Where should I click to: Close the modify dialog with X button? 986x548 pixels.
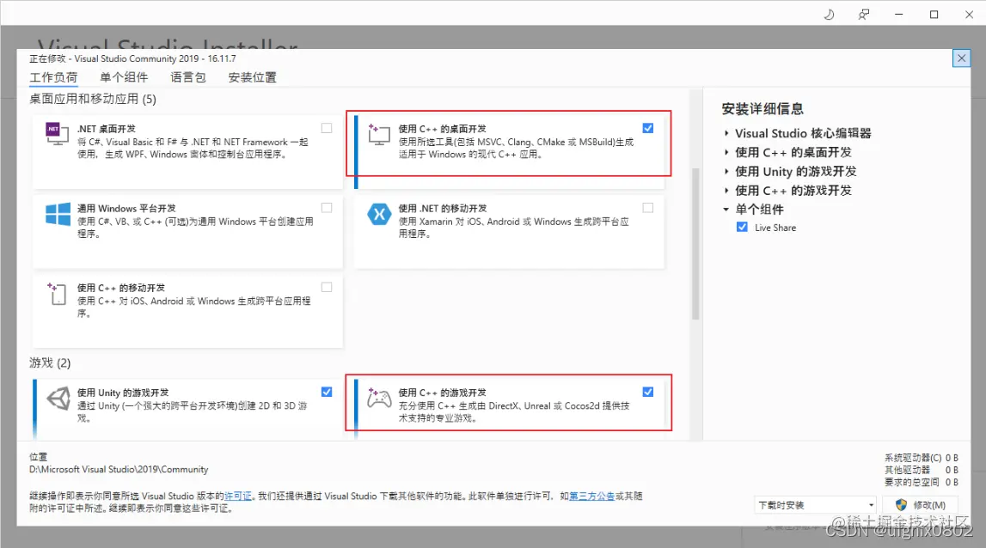(x=961, y=58)
